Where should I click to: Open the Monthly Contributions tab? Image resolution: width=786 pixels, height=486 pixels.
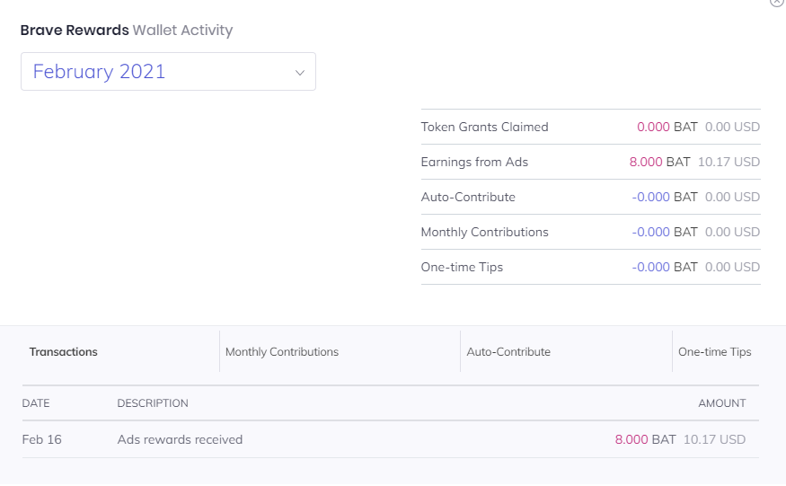click(x=282, y=352)
